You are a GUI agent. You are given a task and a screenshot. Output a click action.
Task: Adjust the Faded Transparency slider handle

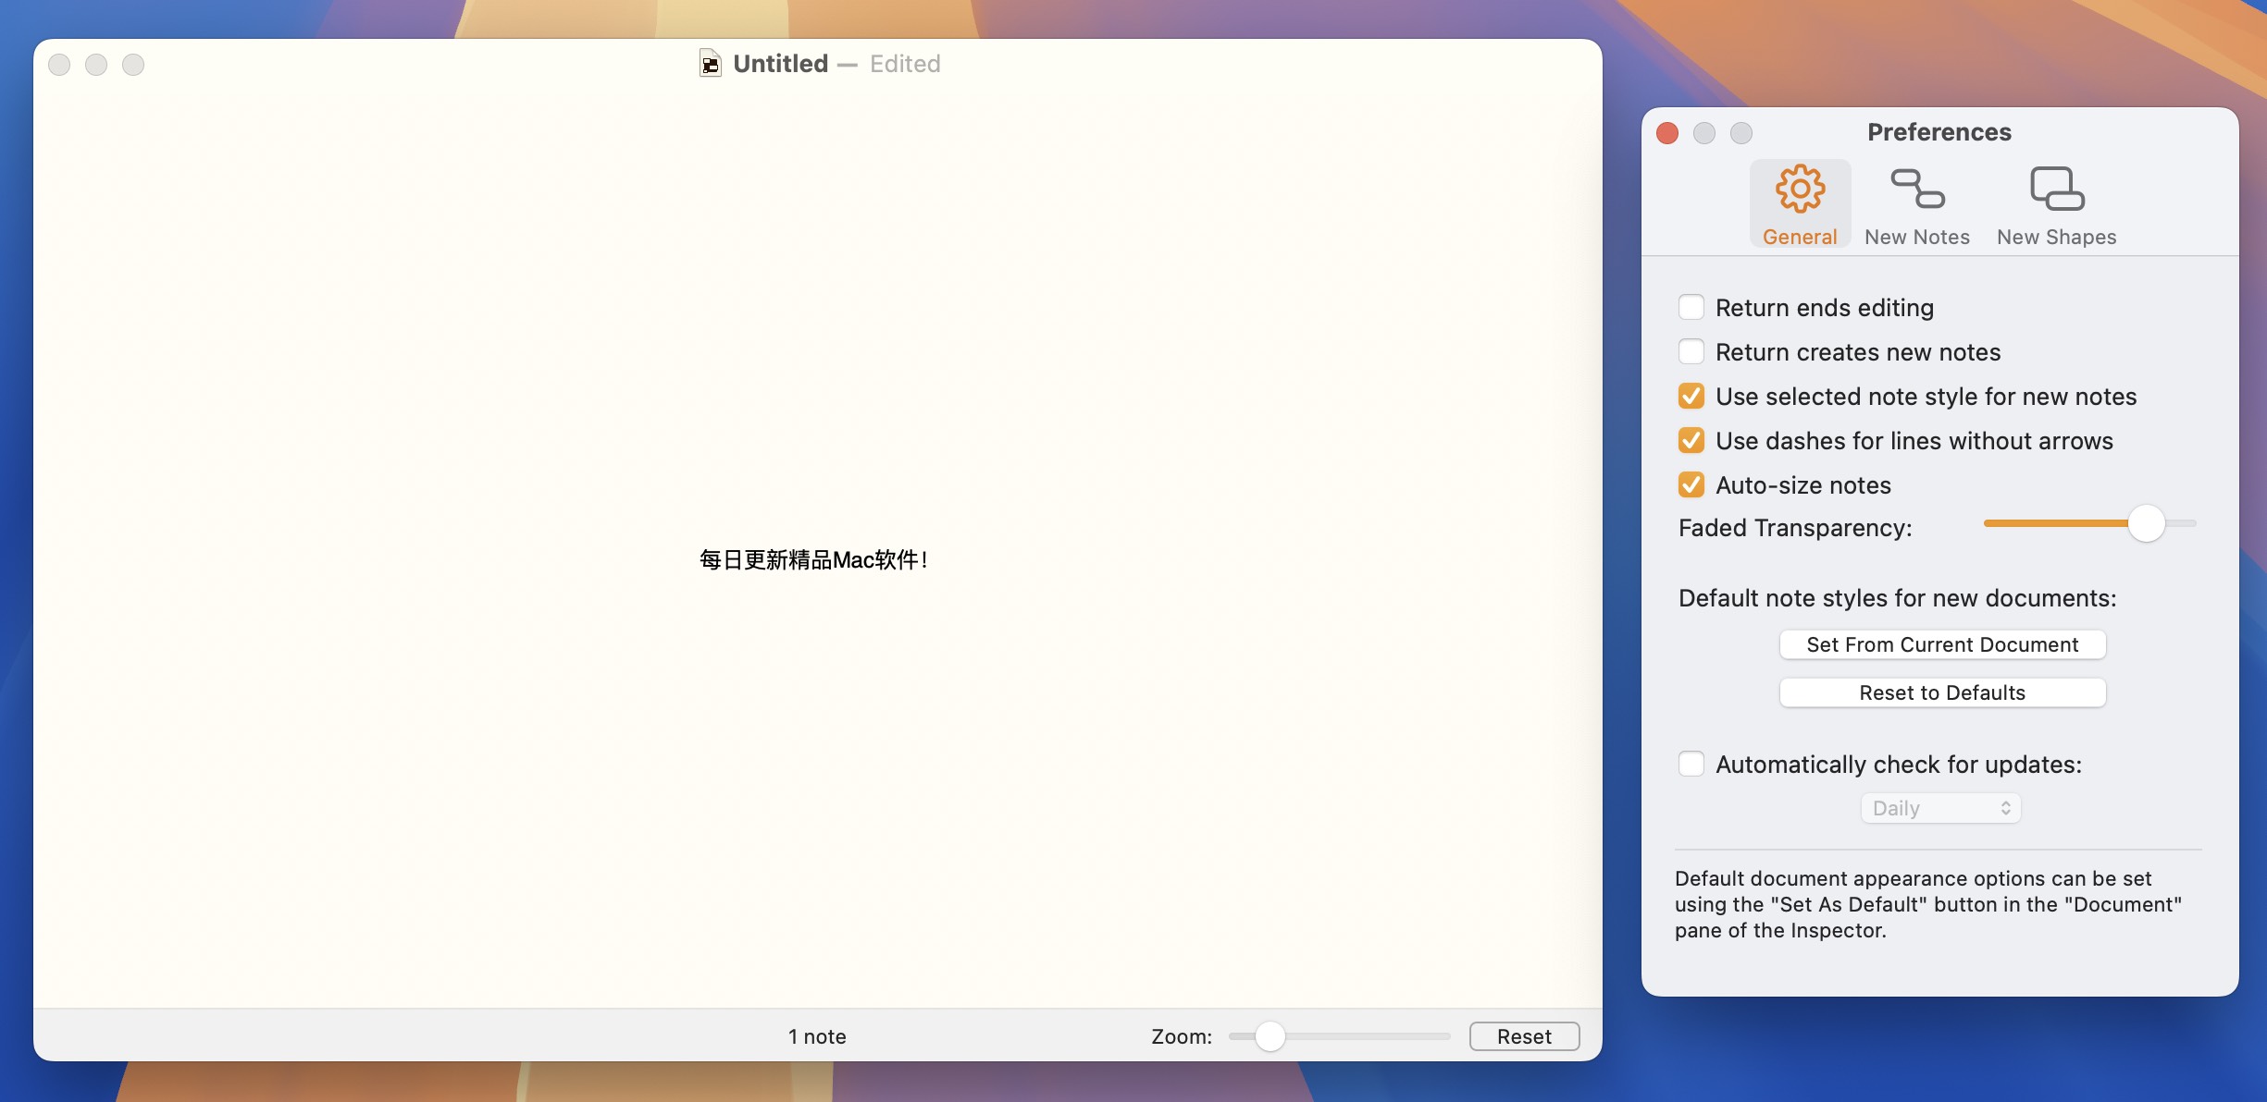point(2149,522)
